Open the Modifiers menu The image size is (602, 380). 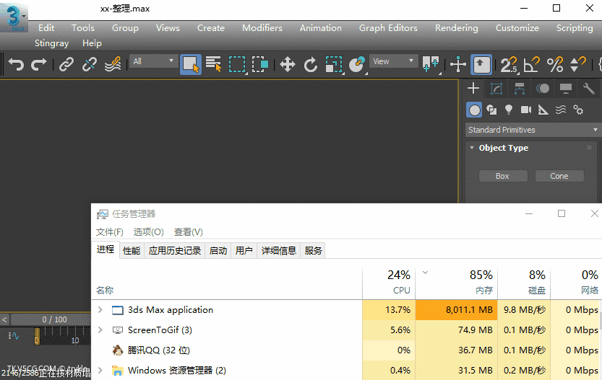pos(262,28)
